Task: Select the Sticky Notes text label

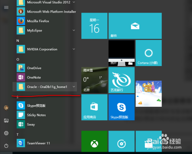Action: coord(36,115)
